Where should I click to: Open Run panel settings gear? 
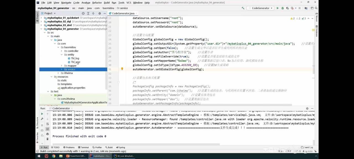tap(307, 108)
